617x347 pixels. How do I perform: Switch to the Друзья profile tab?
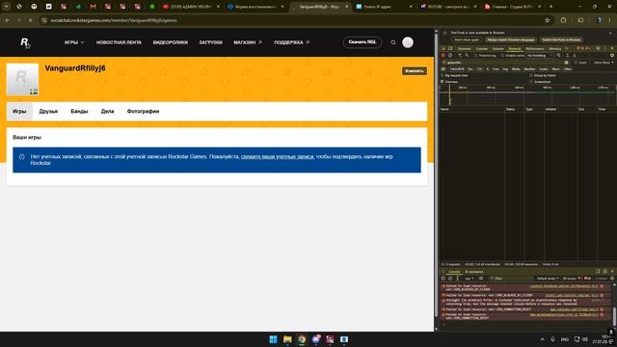48,112
